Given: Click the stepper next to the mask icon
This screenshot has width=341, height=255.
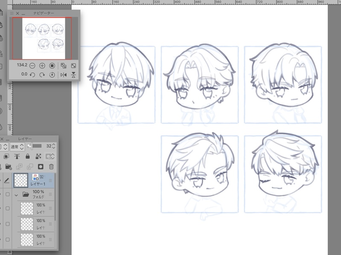Looking at the screenshot, I should coord(52,156).
